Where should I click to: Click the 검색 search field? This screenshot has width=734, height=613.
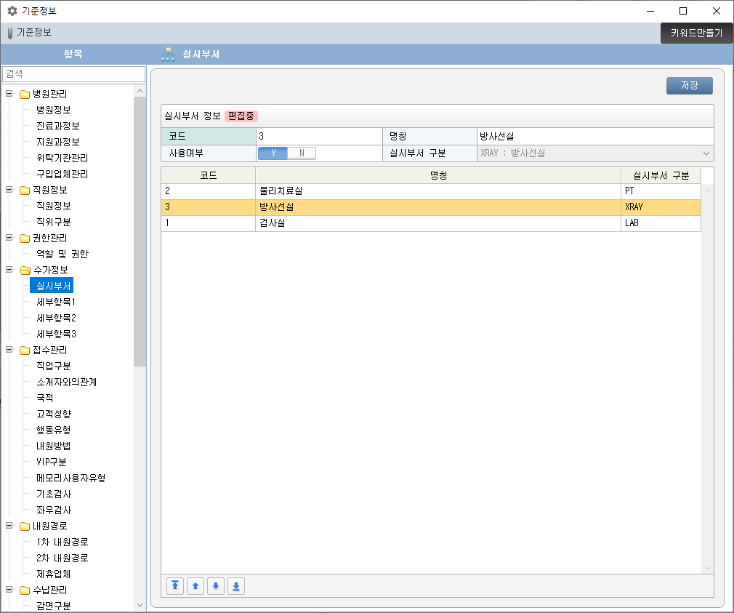74,73
